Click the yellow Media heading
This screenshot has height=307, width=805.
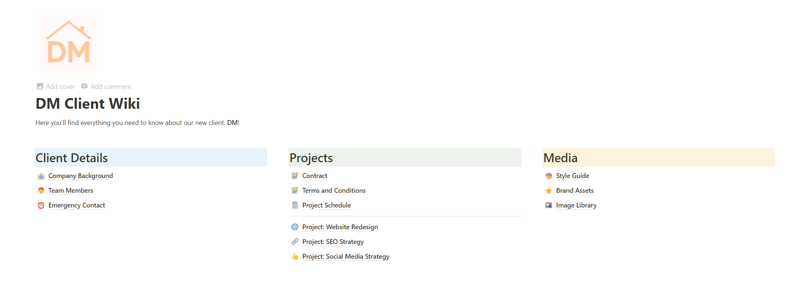(658, 158)
